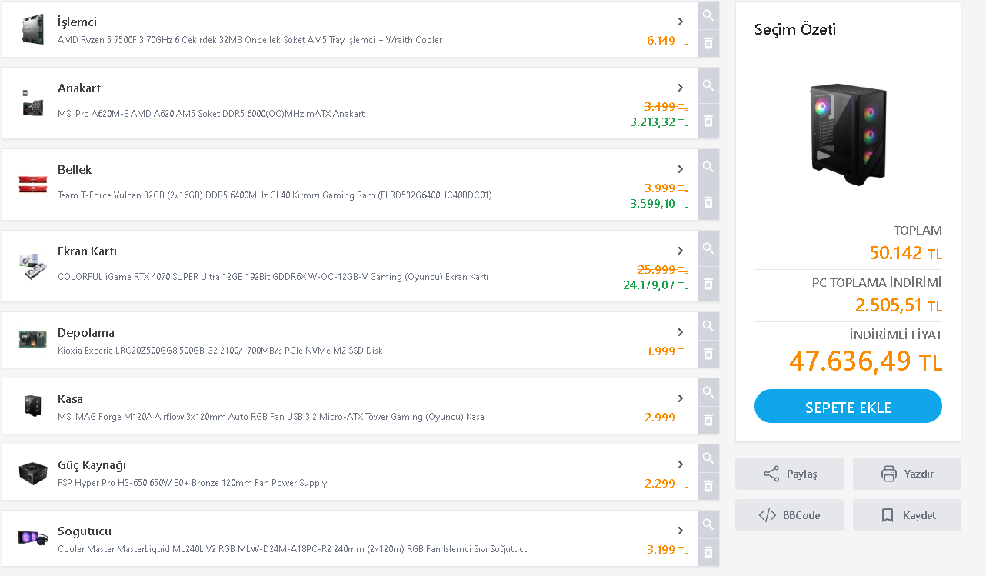Expand the Kasa row chevron
This screenshot has height=576, width=986.
681,398
